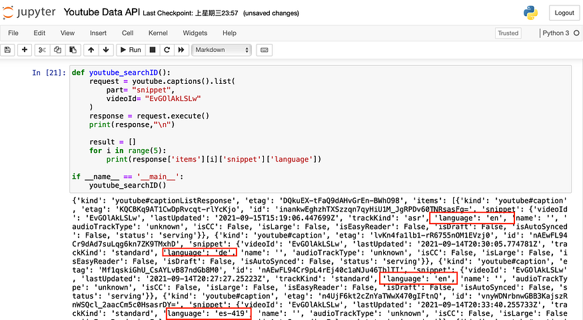Run the selected cell
Viewport: 583px width, 320px height.
click(131, 50)
